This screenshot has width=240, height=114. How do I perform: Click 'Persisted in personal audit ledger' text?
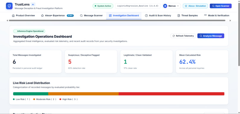pos(28,68)
